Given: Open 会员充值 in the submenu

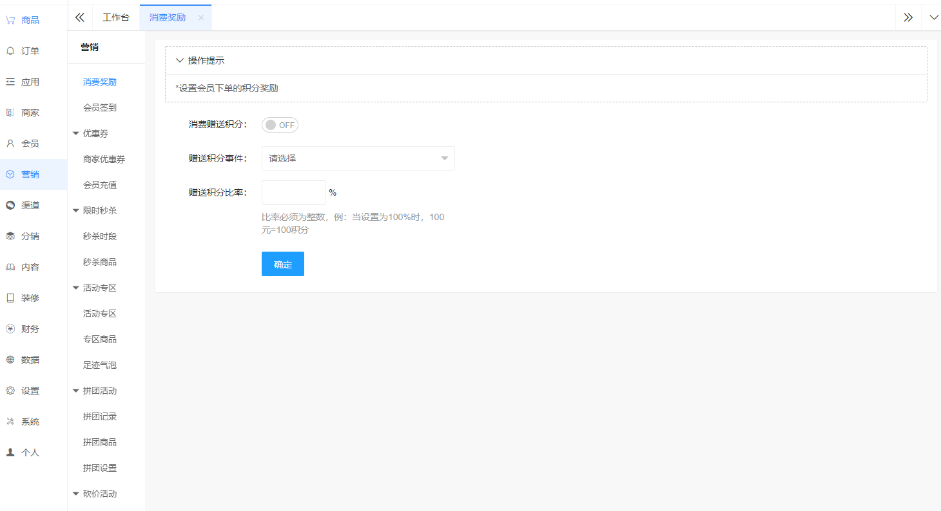Looking at the screenshot, I should click(x=100, y=185).
